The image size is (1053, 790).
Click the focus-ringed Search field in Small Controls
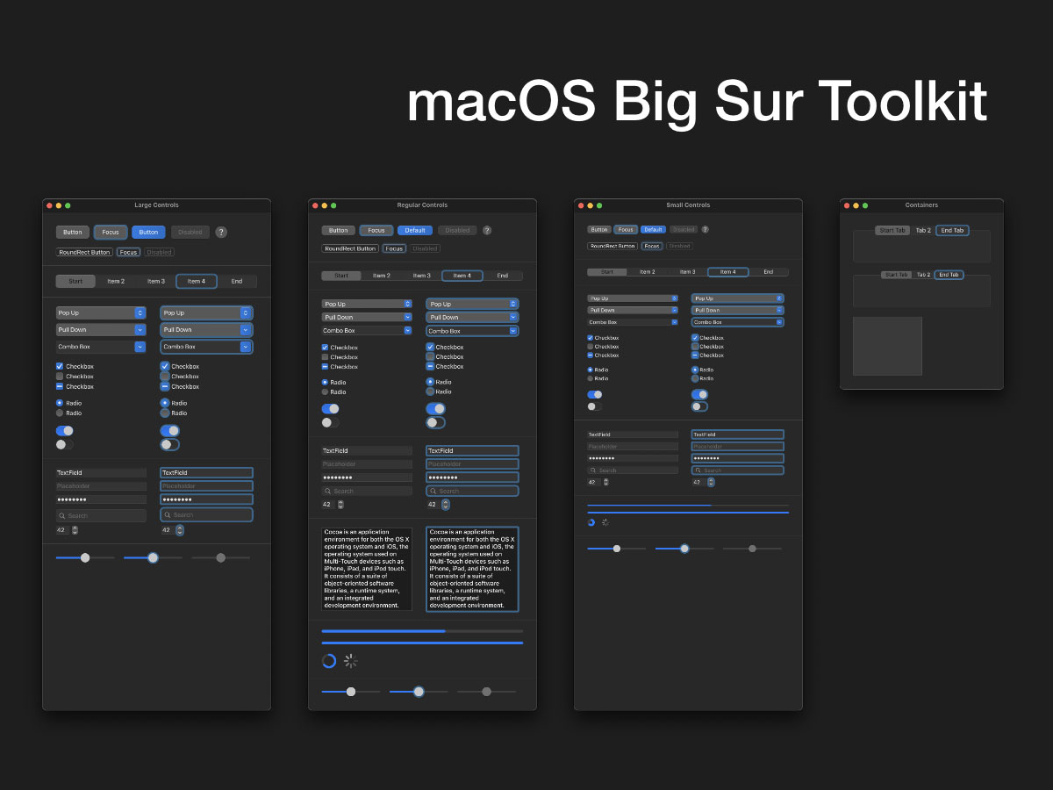pyautogui.click(x=738, y=470)
